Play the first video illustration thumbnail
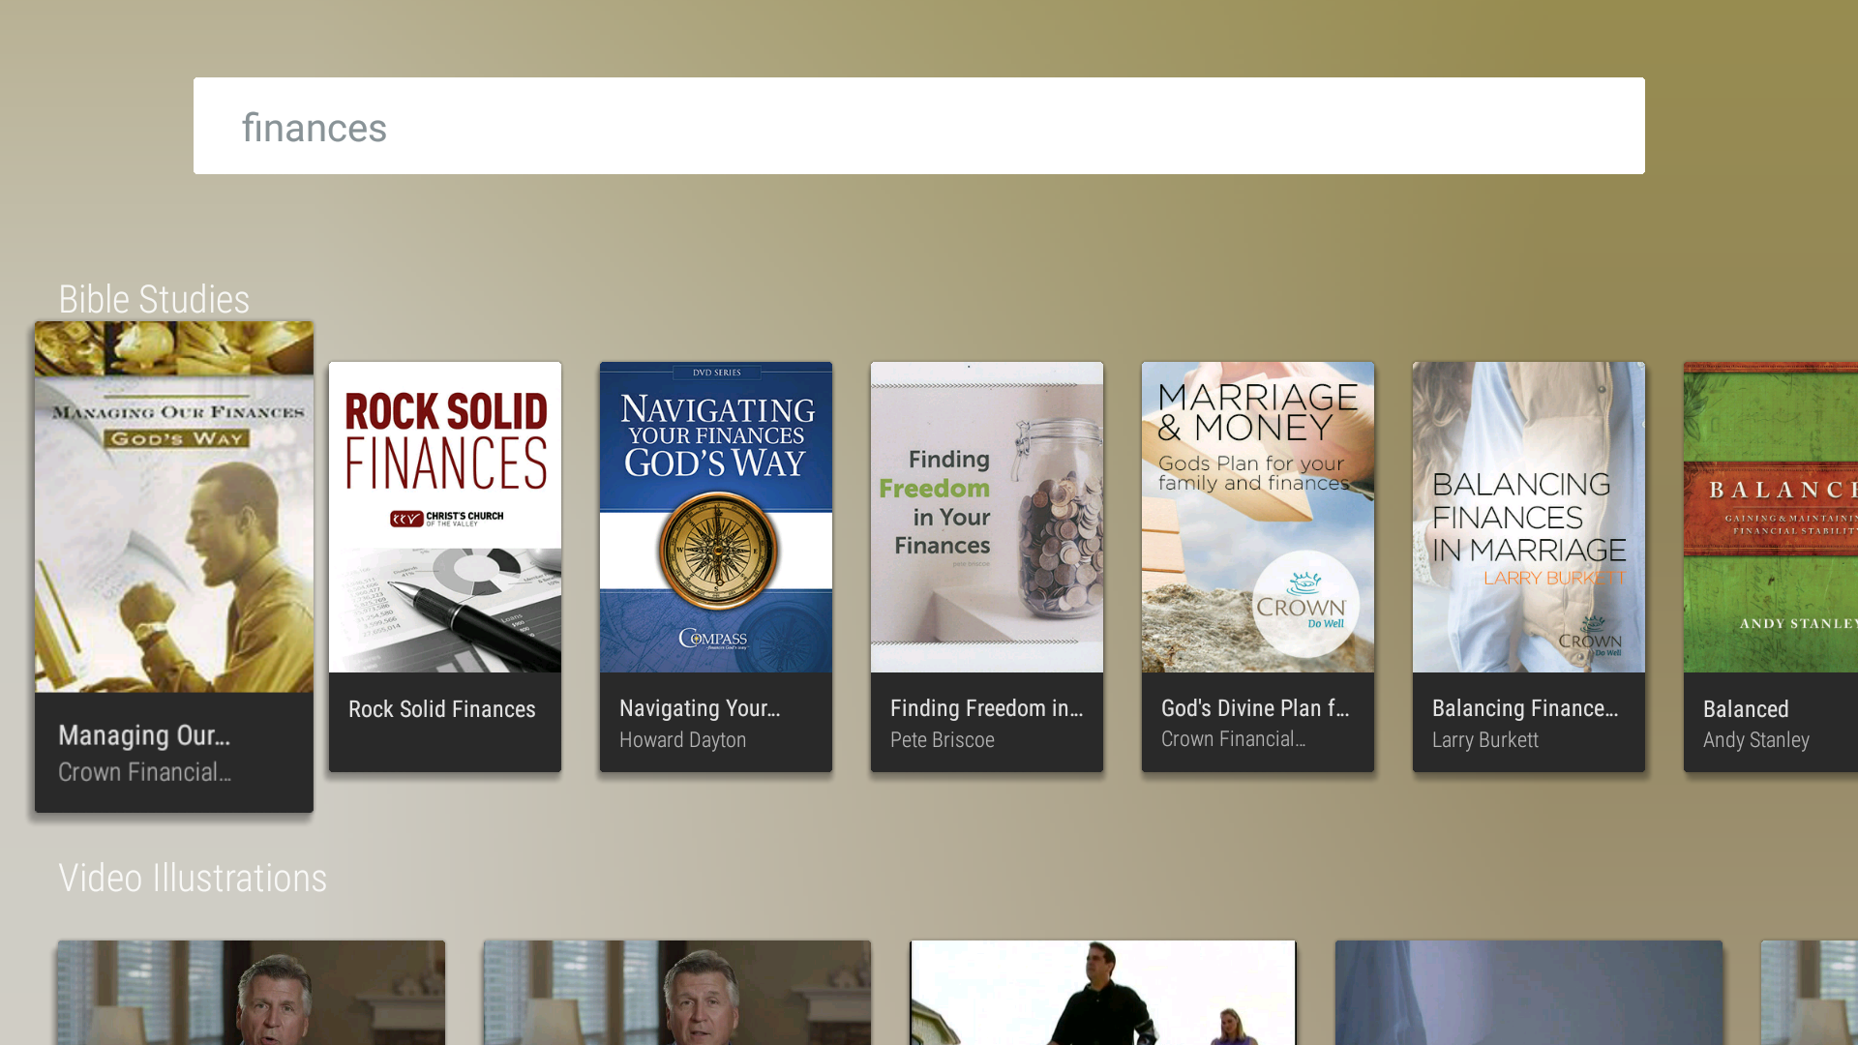Image resolution: width=1858 pixels, height=1045 pixels. click(252, 993)
